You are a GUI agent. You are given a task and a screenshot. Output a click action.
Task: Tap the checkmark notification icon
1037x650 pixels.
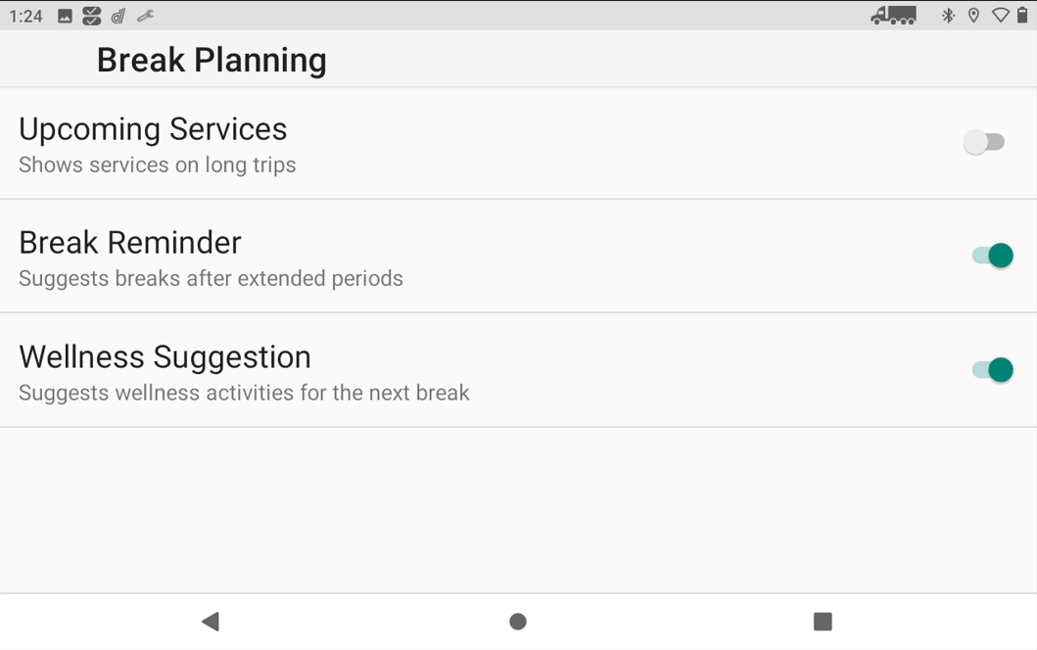point(92,17)
